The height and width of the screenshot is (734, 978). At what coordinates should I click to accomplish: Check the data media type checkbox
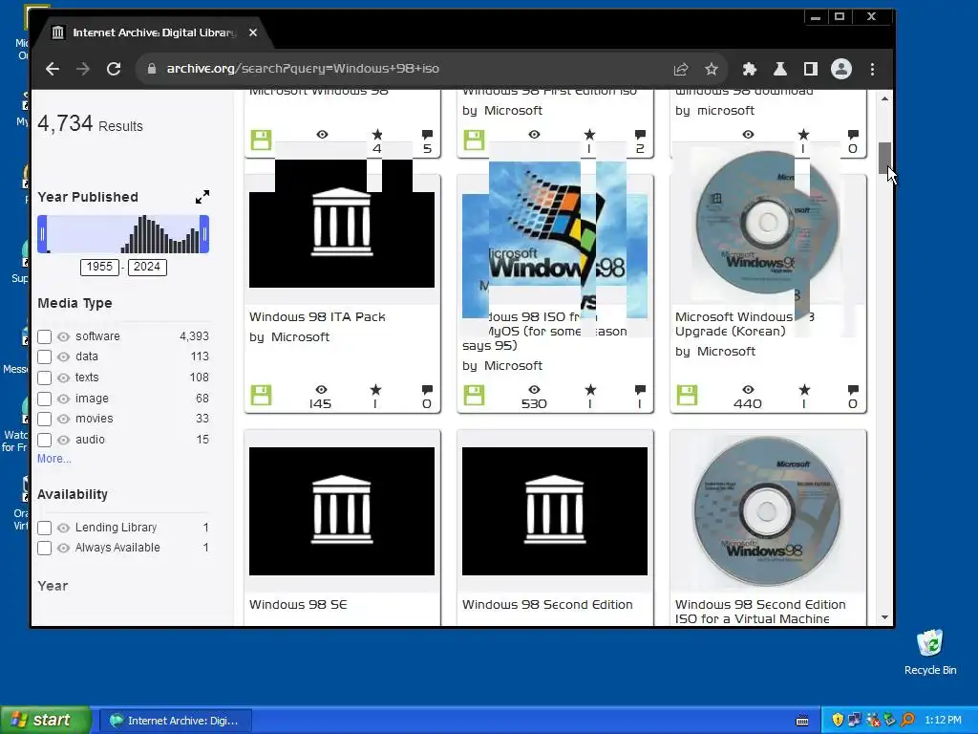pyautogui.click(x=44, y=357)
